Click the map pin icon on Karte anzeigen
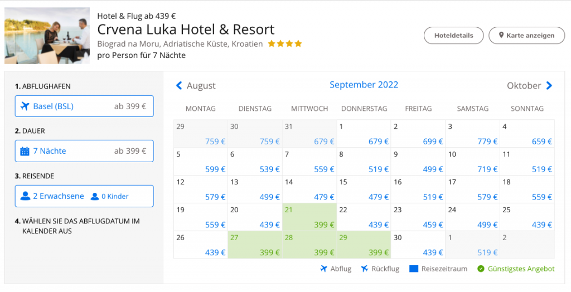Viewport: 571px width, 292px height. [x=501, y=36]
